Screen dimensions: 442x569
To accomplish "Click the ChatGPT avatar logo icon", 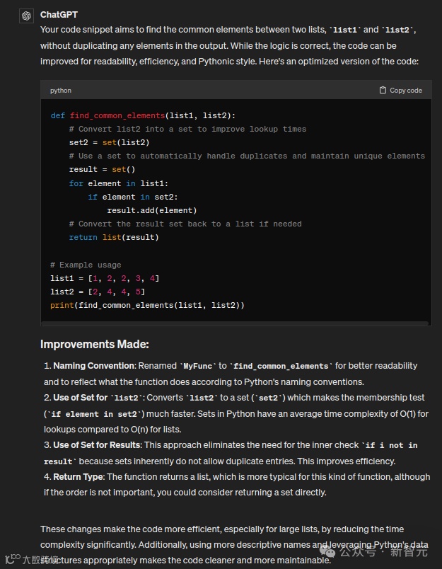I will pyautogui.click(x=26, y=16).
